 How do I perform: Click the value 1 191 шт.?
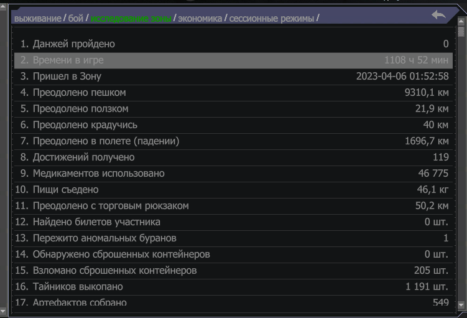[427, 287]
